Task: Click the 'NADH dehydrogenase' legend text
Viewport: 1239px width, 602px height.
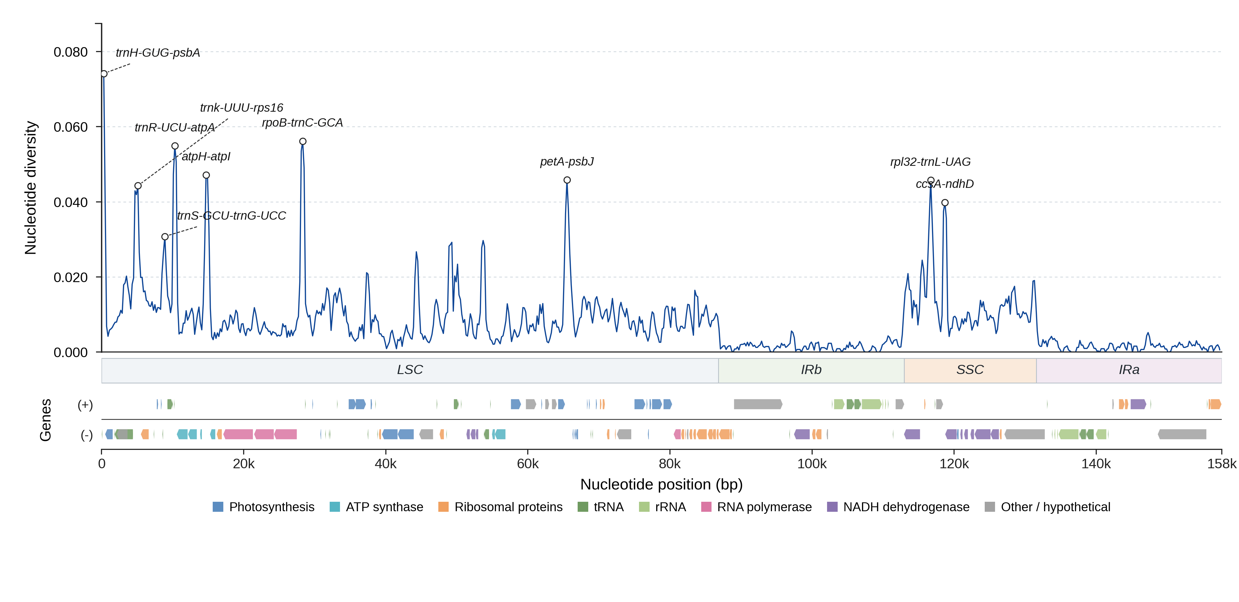Action: tap(906, 507)
